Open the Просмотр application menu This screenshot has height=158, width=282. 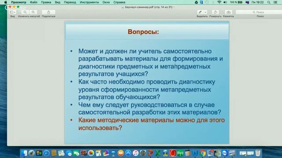tap(19, 2)
